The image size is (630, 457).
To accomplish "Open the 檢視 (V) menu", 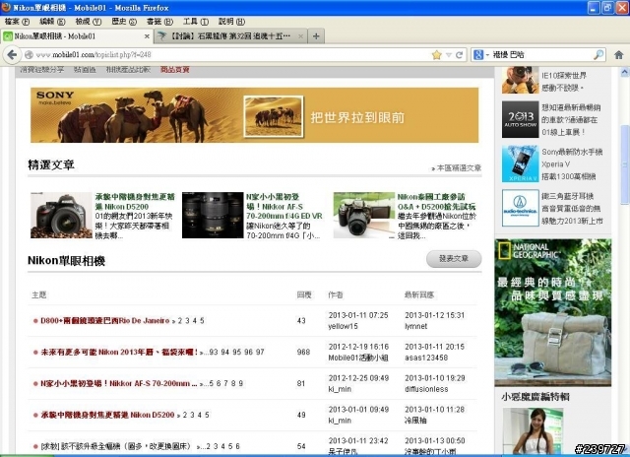I will coord(89,22).
